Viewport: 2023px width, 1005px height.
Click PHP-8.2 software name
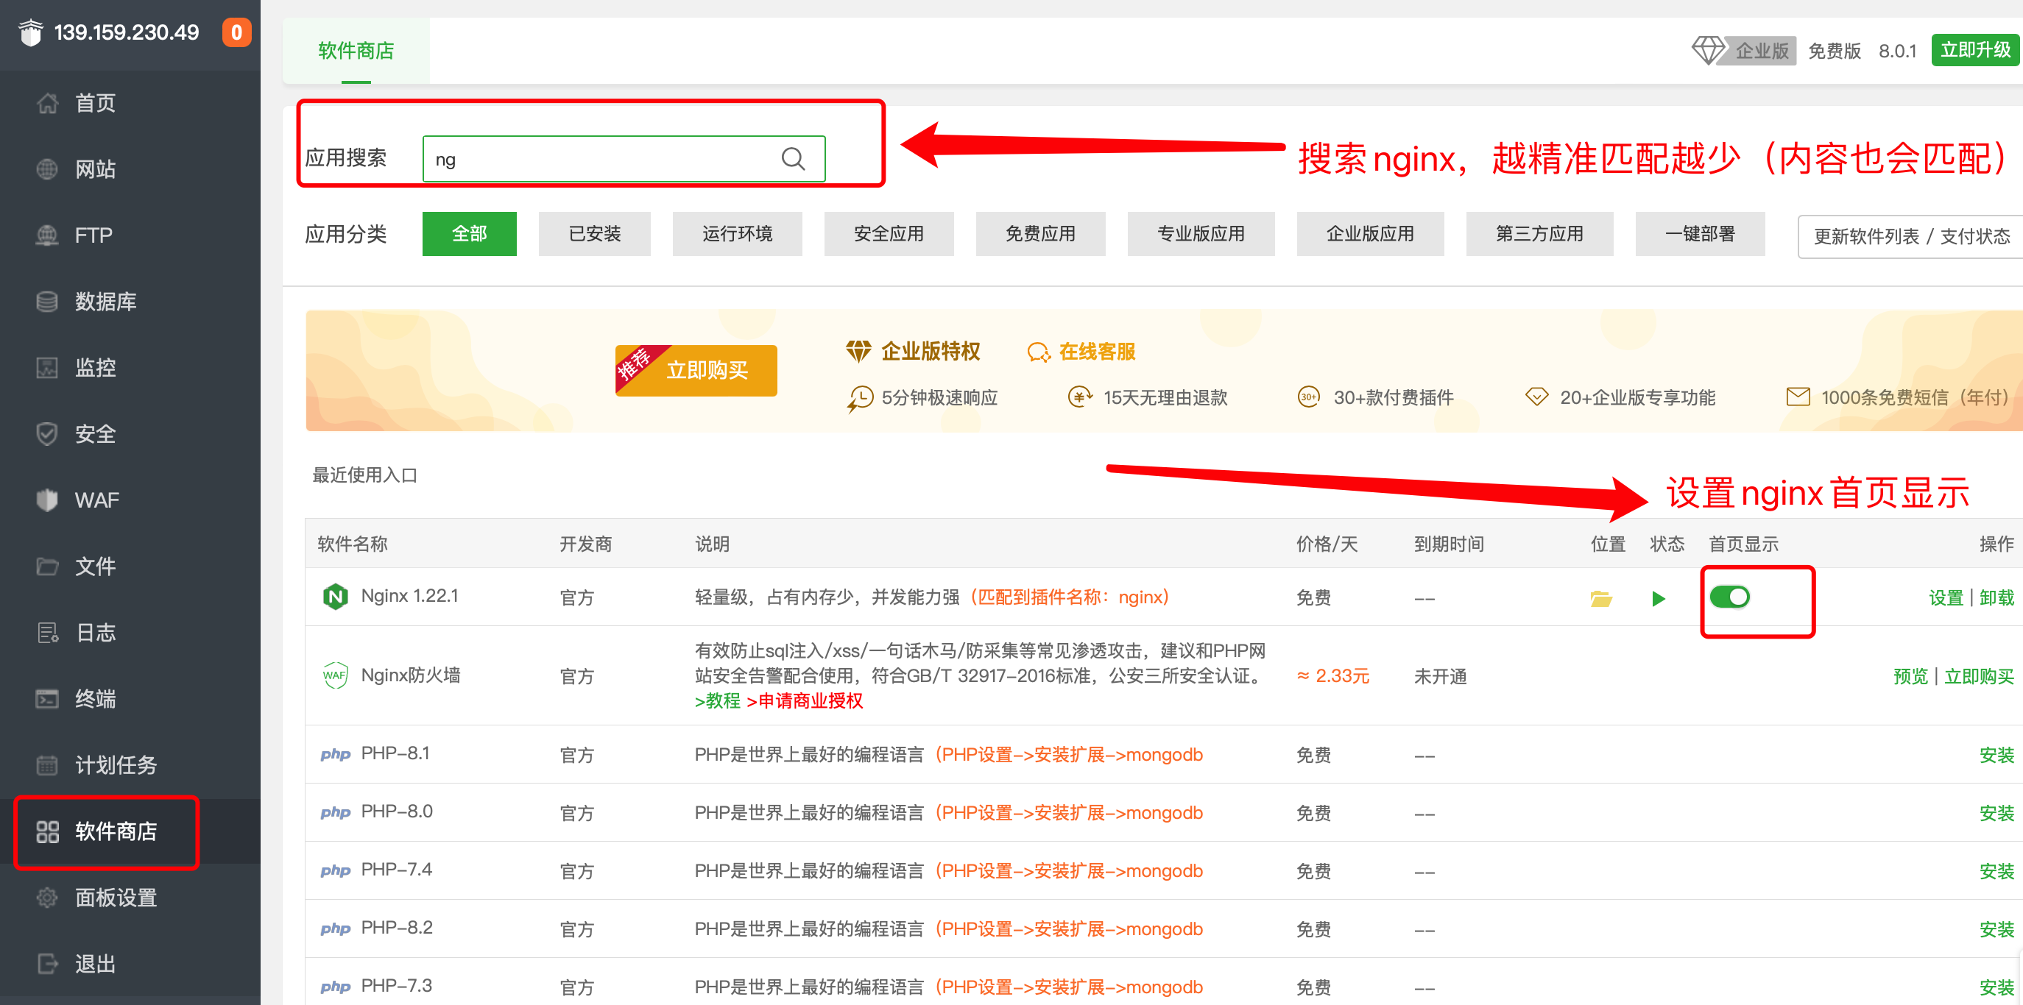(x=397, y=927)
